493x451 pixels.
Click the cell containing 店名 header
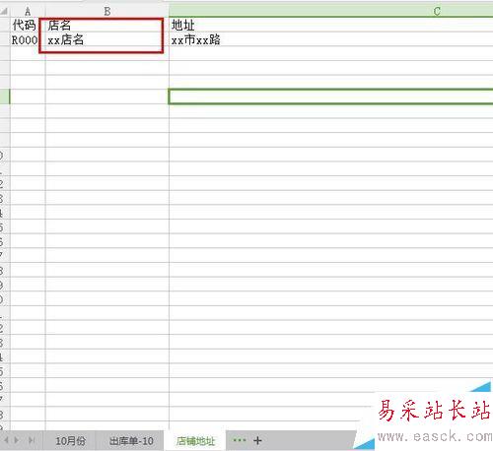click(x=107, y=25)
